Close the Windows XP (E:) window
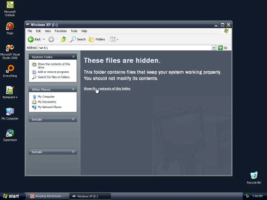The width and height of the screenshot is (267, 200). click(228, 25)
